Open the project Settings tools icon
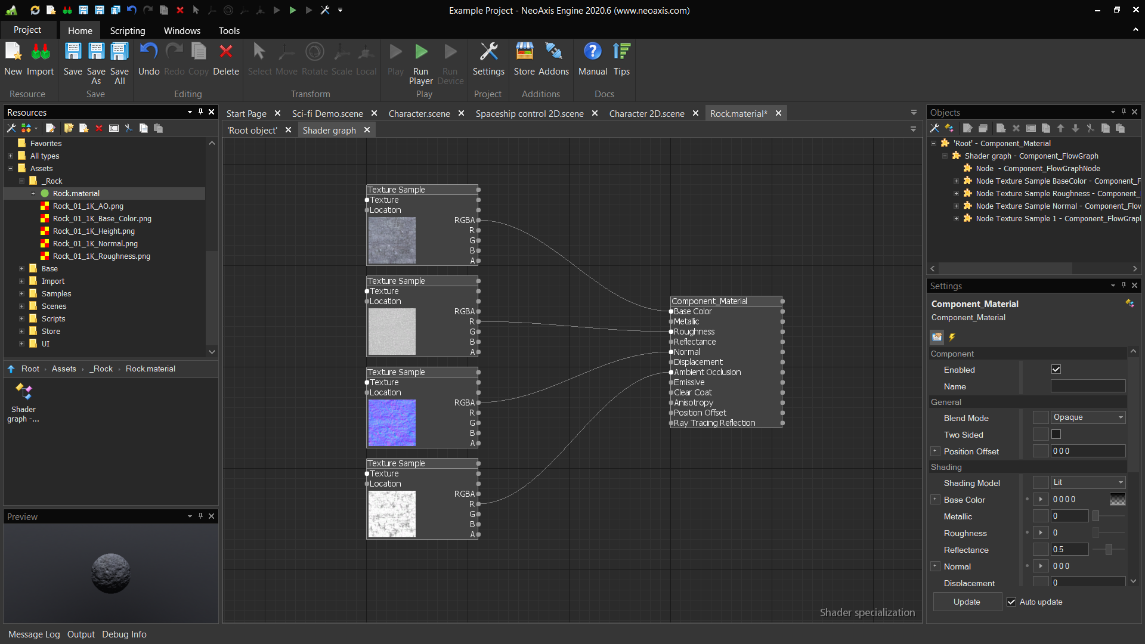This screenshot has height=644, width=1145. 488,52
